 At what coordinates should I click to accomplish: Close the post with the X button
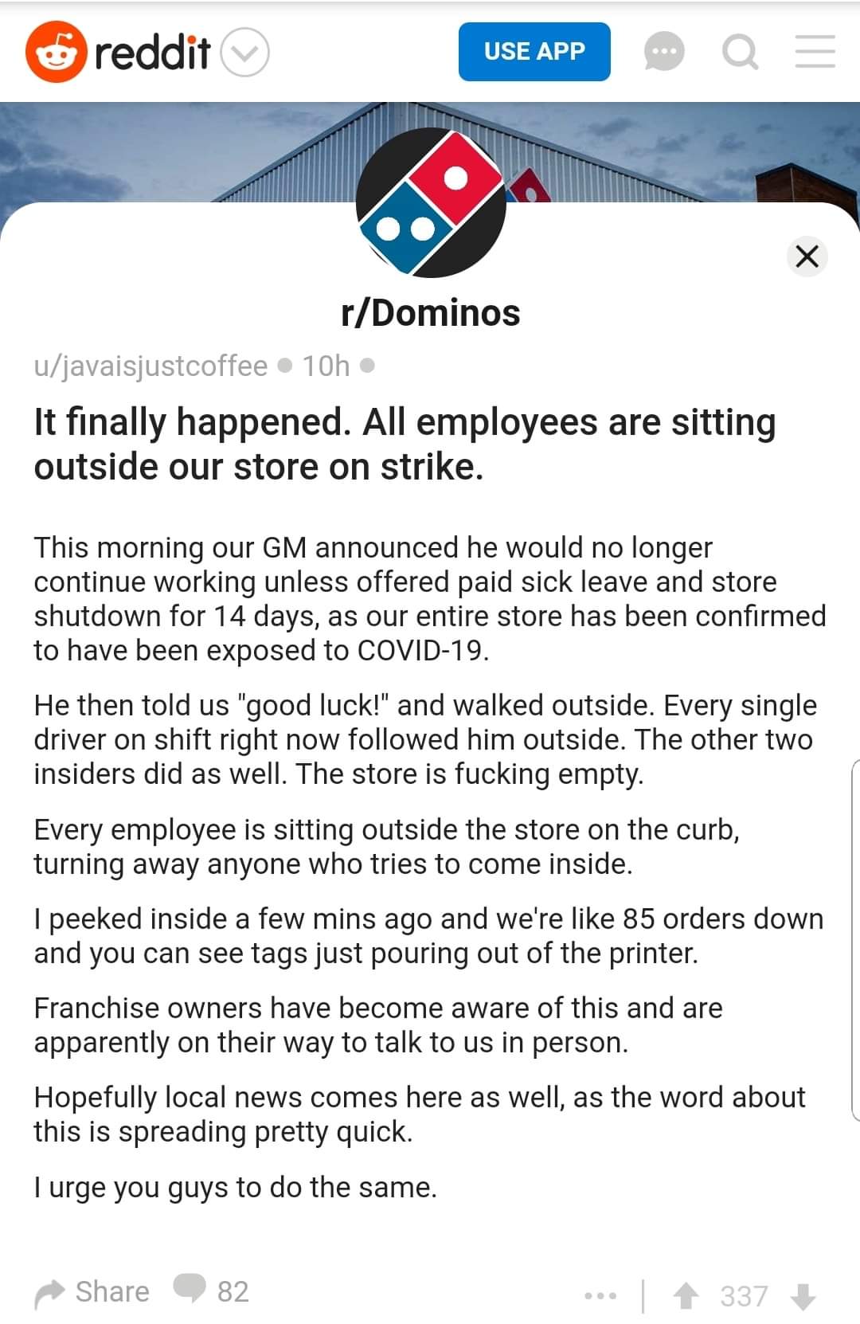tap(807, 257)
